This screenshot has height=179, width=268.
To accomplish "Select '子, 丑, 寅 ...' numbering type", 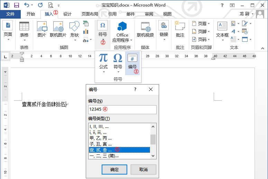I will (119, 144).
